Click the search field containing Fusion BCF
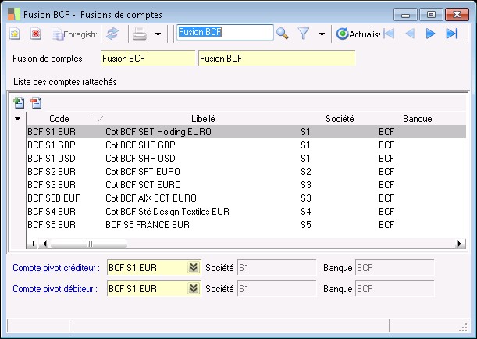 tap(225, 33)
